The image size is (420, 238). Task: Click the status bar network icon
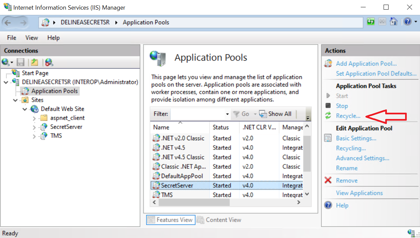411,233
